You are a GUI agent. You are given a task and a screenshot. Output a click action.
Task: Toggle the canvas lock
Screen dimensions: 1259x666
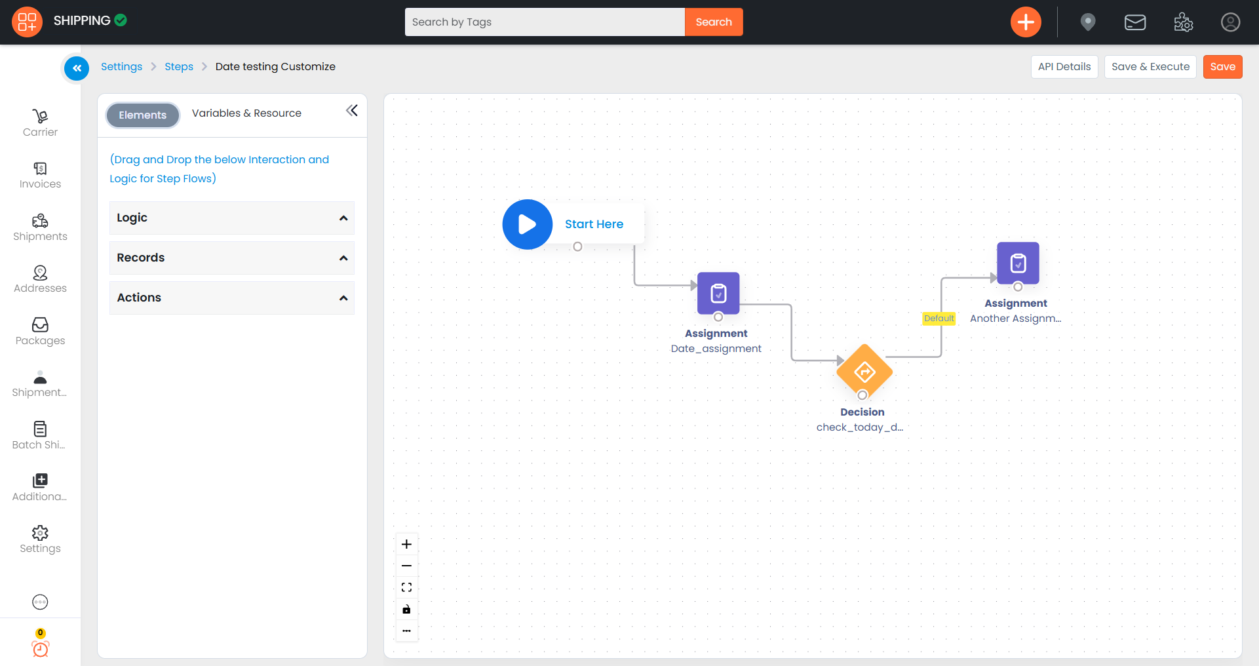[x=406, y=609]
